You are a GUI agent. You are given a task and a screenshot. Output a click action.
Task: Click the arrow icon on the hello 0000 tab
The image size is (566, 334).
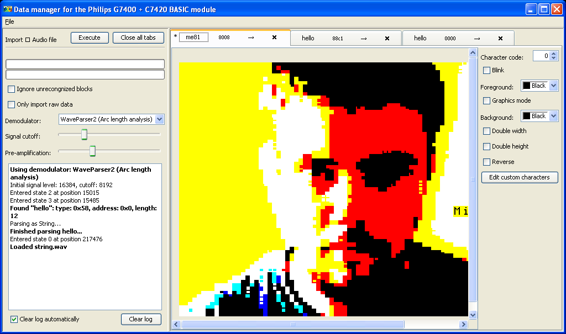click(x=477, y=38)
